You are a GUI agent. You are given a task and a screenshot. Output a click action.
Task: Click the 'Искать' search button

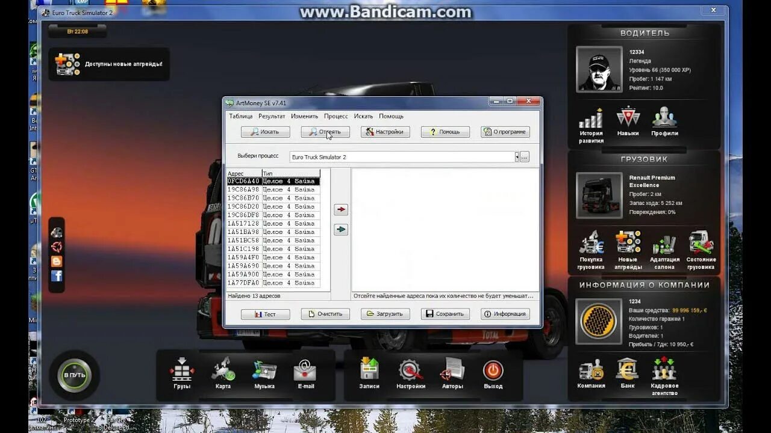point(266,132)
